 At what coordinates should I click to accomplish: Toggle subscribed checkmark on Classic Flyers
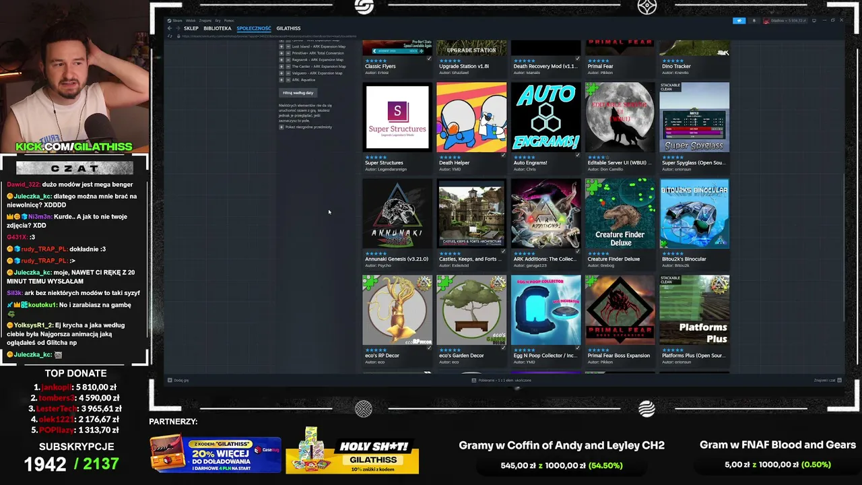pos(429,59)
